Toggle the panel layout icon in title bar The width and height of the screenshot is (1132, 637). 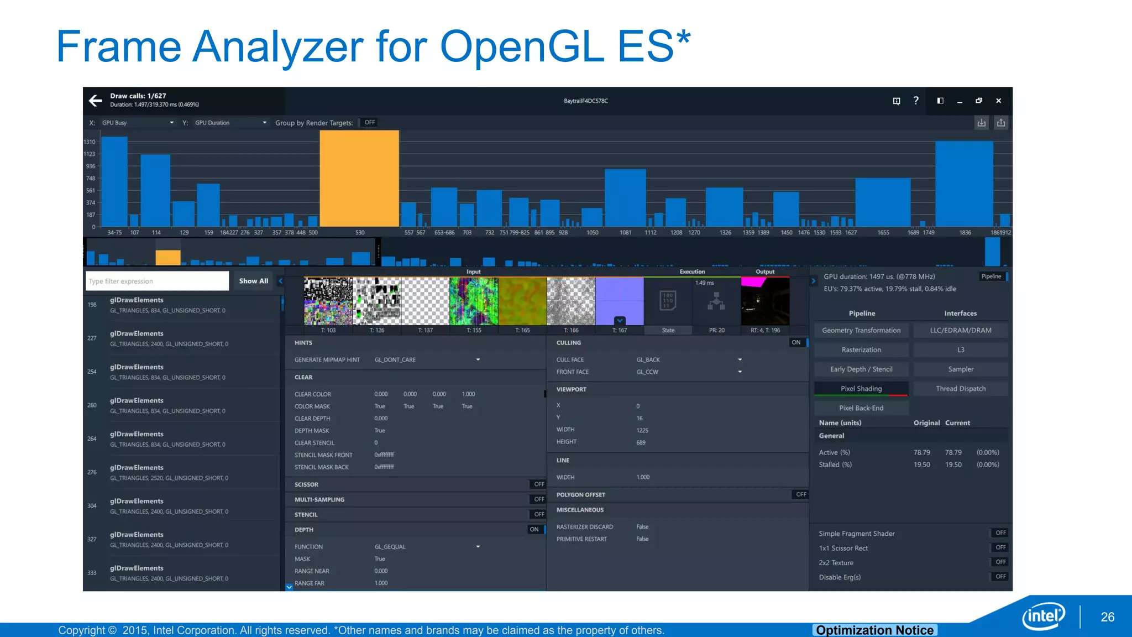pos(940,101)
